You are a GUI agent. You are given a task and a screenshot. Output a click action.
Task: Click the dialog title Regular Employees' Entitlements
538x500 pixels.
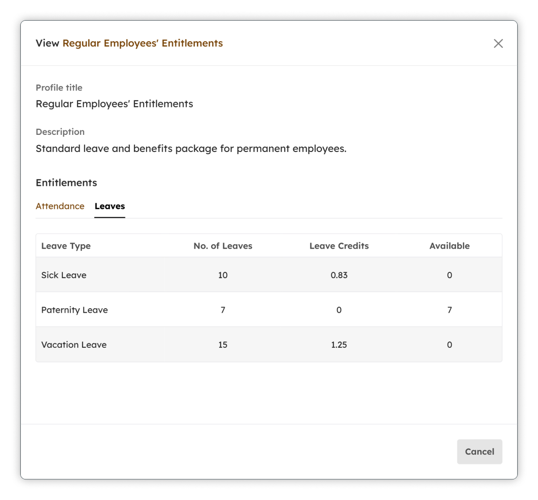click(x=143, y=43)
